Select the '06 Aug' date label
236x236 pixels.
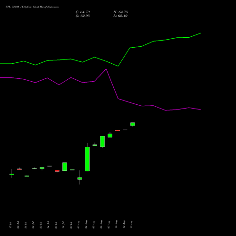click(101, 225)
